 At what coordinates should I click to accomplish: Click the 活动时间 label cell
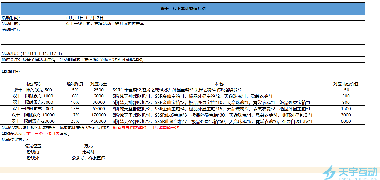pyautogui.click(x=33, y=18)
